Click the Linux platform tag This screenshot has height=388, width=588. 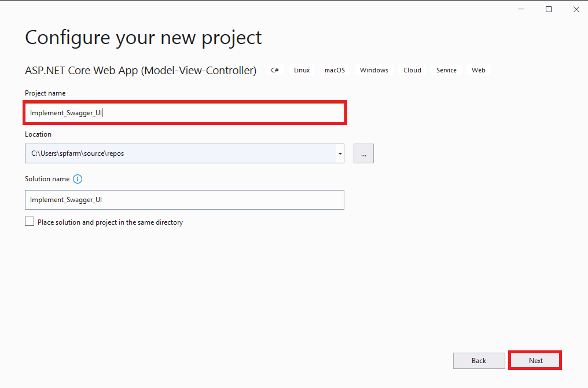302,70
